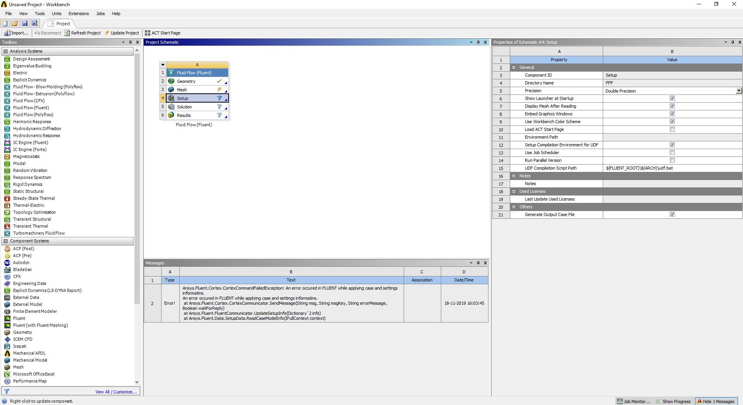The height and width of the screenshot is (405, 743).
Task: Click Show Progress in status bar
Action: [673, 402]
